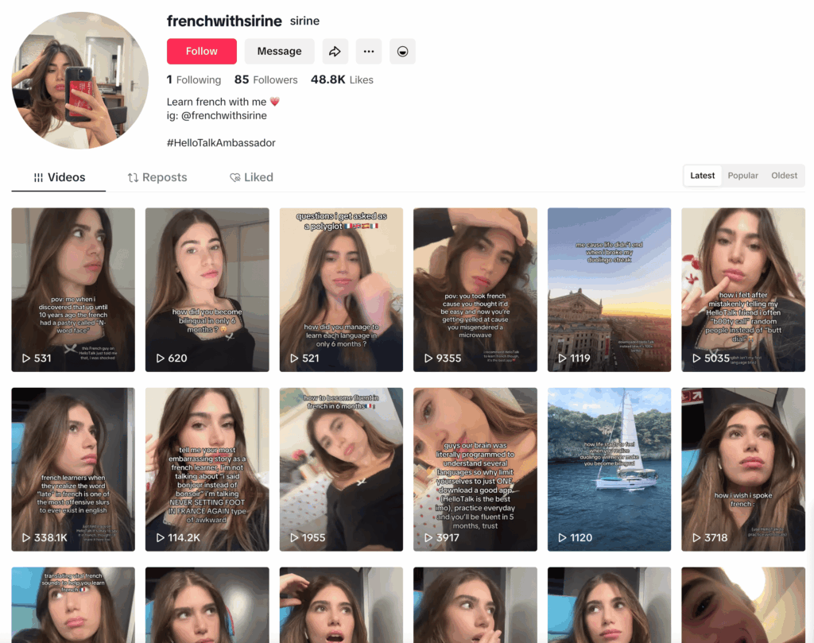Image resolution: width=814 pixels, height=643 pixels.
Task: Click the share arrow icon
Action: pos(335,52)
